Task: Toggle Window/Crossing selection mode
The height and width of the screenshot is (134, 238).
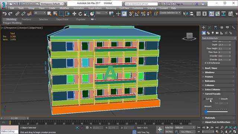Action: (x=67, y=14)
